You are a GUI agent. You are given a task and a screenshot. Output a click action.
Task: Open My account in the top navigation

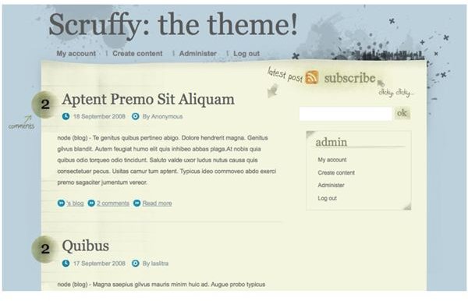point(76,53)
